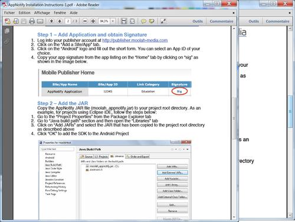Open the Aide menu
This screenshot has width=295, height=222.
click(74, 13)
